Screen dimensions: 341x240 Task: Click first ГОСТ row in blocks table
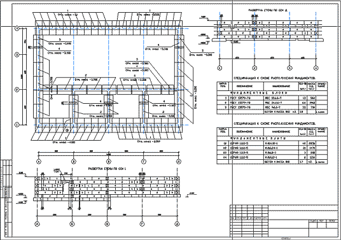pos(272,98)
